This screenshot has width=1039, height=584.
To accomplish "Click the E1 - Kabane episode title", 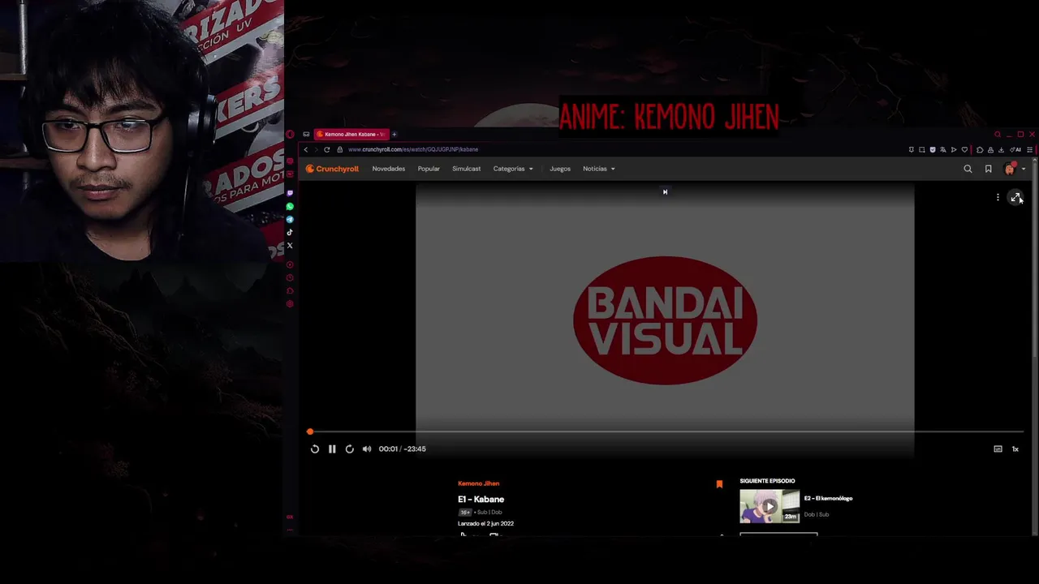I will [481, 499].
